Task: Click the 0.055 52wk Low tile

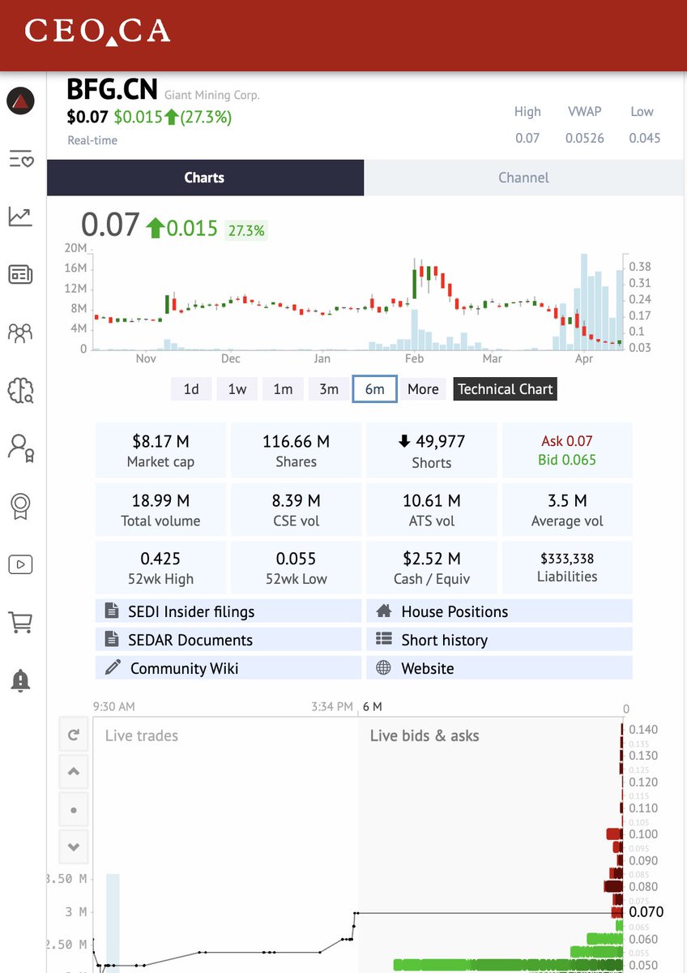Action: (296, 568)
